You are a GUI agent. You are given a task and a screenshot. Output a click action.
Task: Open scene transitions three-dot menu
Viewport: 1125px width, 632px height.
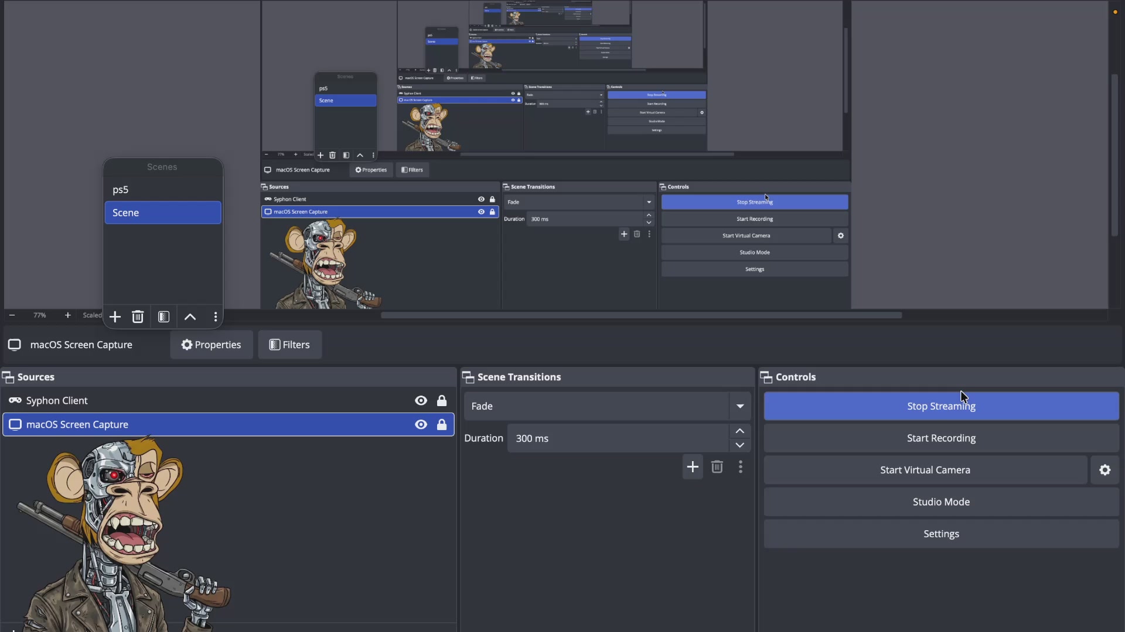tap(741, 467)
